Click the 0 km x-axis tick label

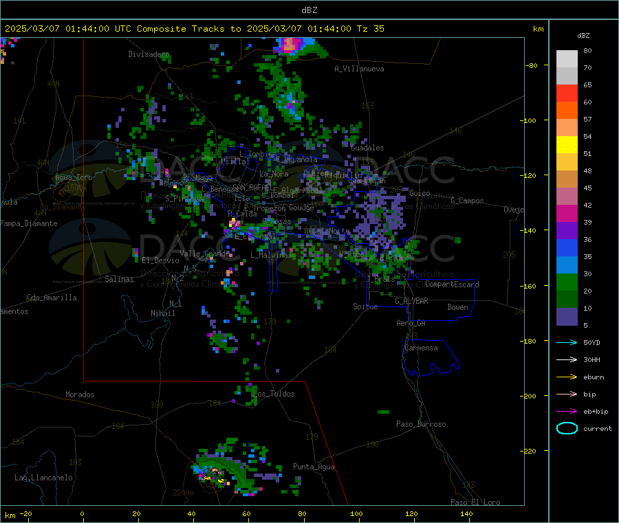82,513
